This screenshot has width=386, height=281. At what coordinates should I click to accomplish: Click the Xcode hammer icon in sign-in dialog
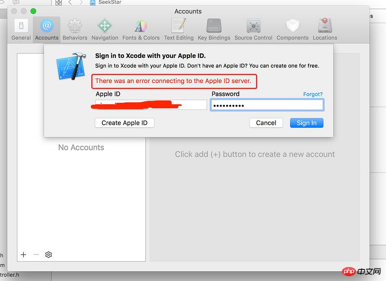(71, 67)
